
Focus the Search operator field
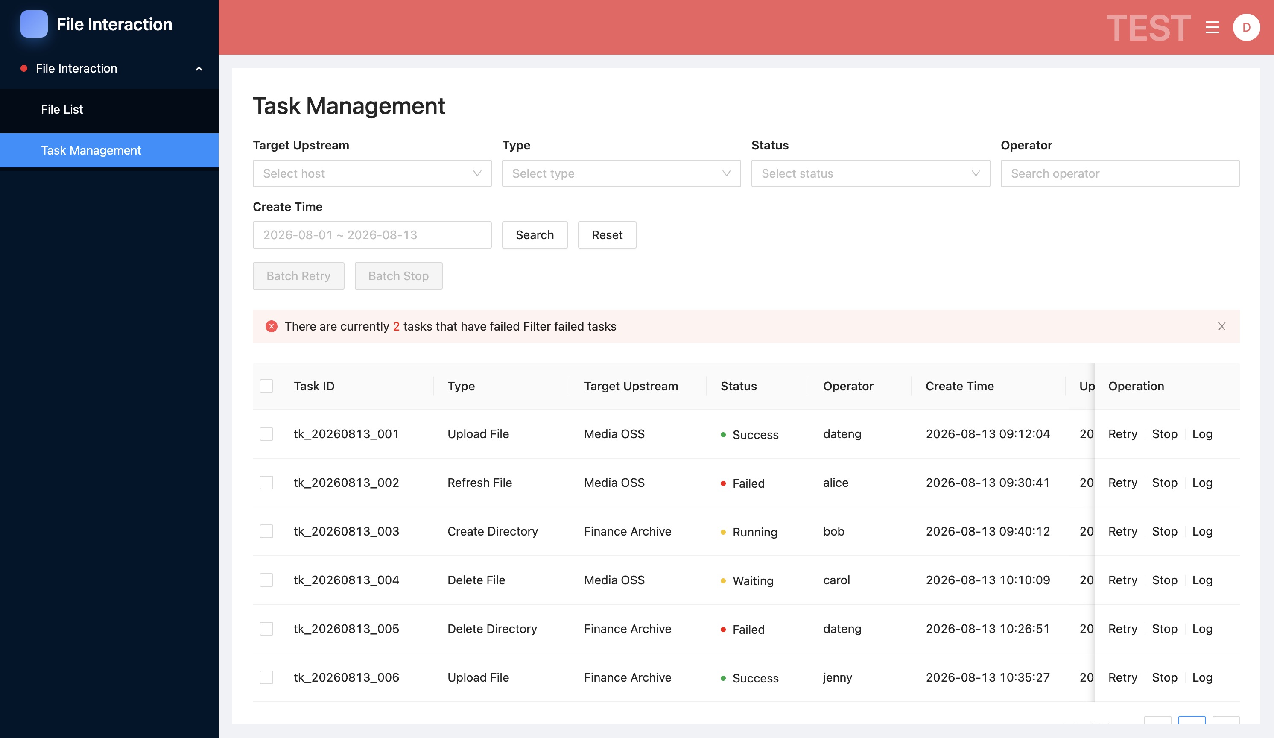point(1120,173)
